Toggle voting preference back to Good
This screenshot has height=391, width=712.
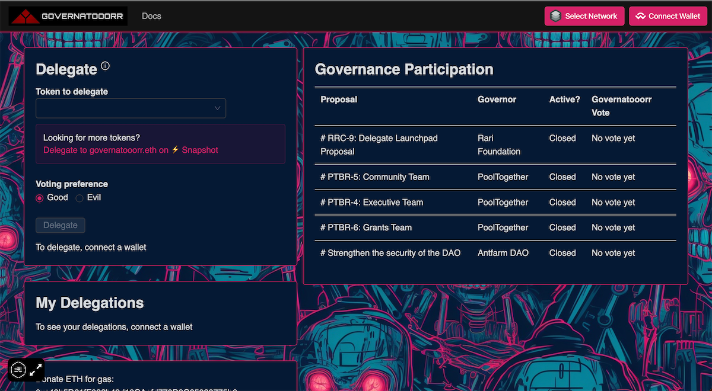(39, 197)
